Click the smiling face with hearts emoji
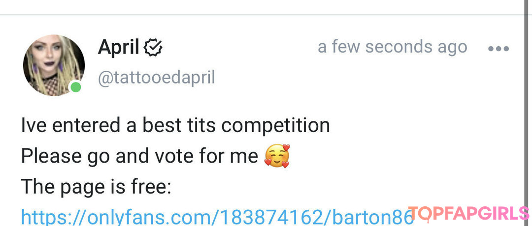 (277, 157)
